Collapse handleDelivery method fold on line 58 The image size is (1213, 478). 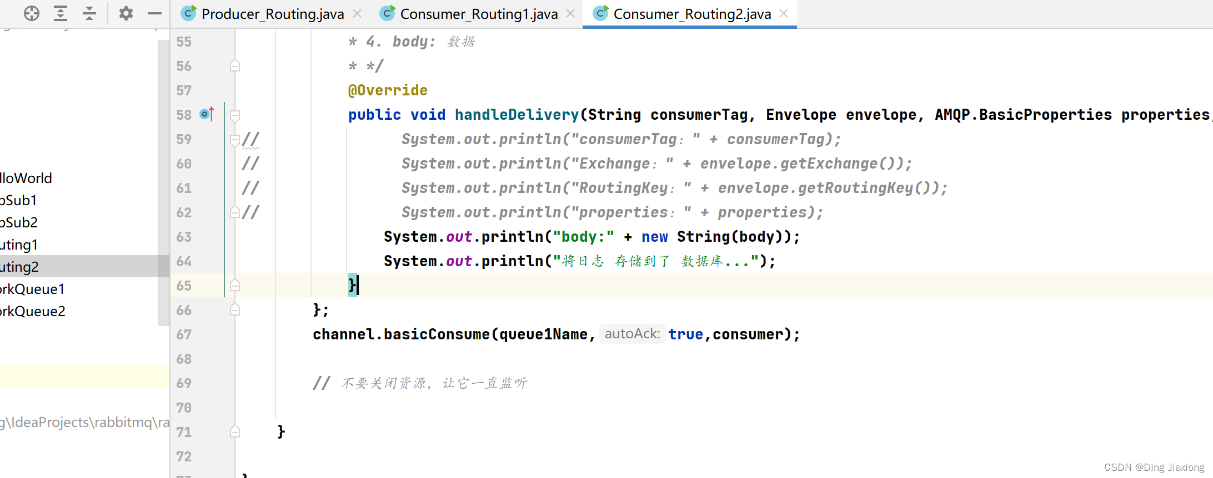(x=235, y=115)
